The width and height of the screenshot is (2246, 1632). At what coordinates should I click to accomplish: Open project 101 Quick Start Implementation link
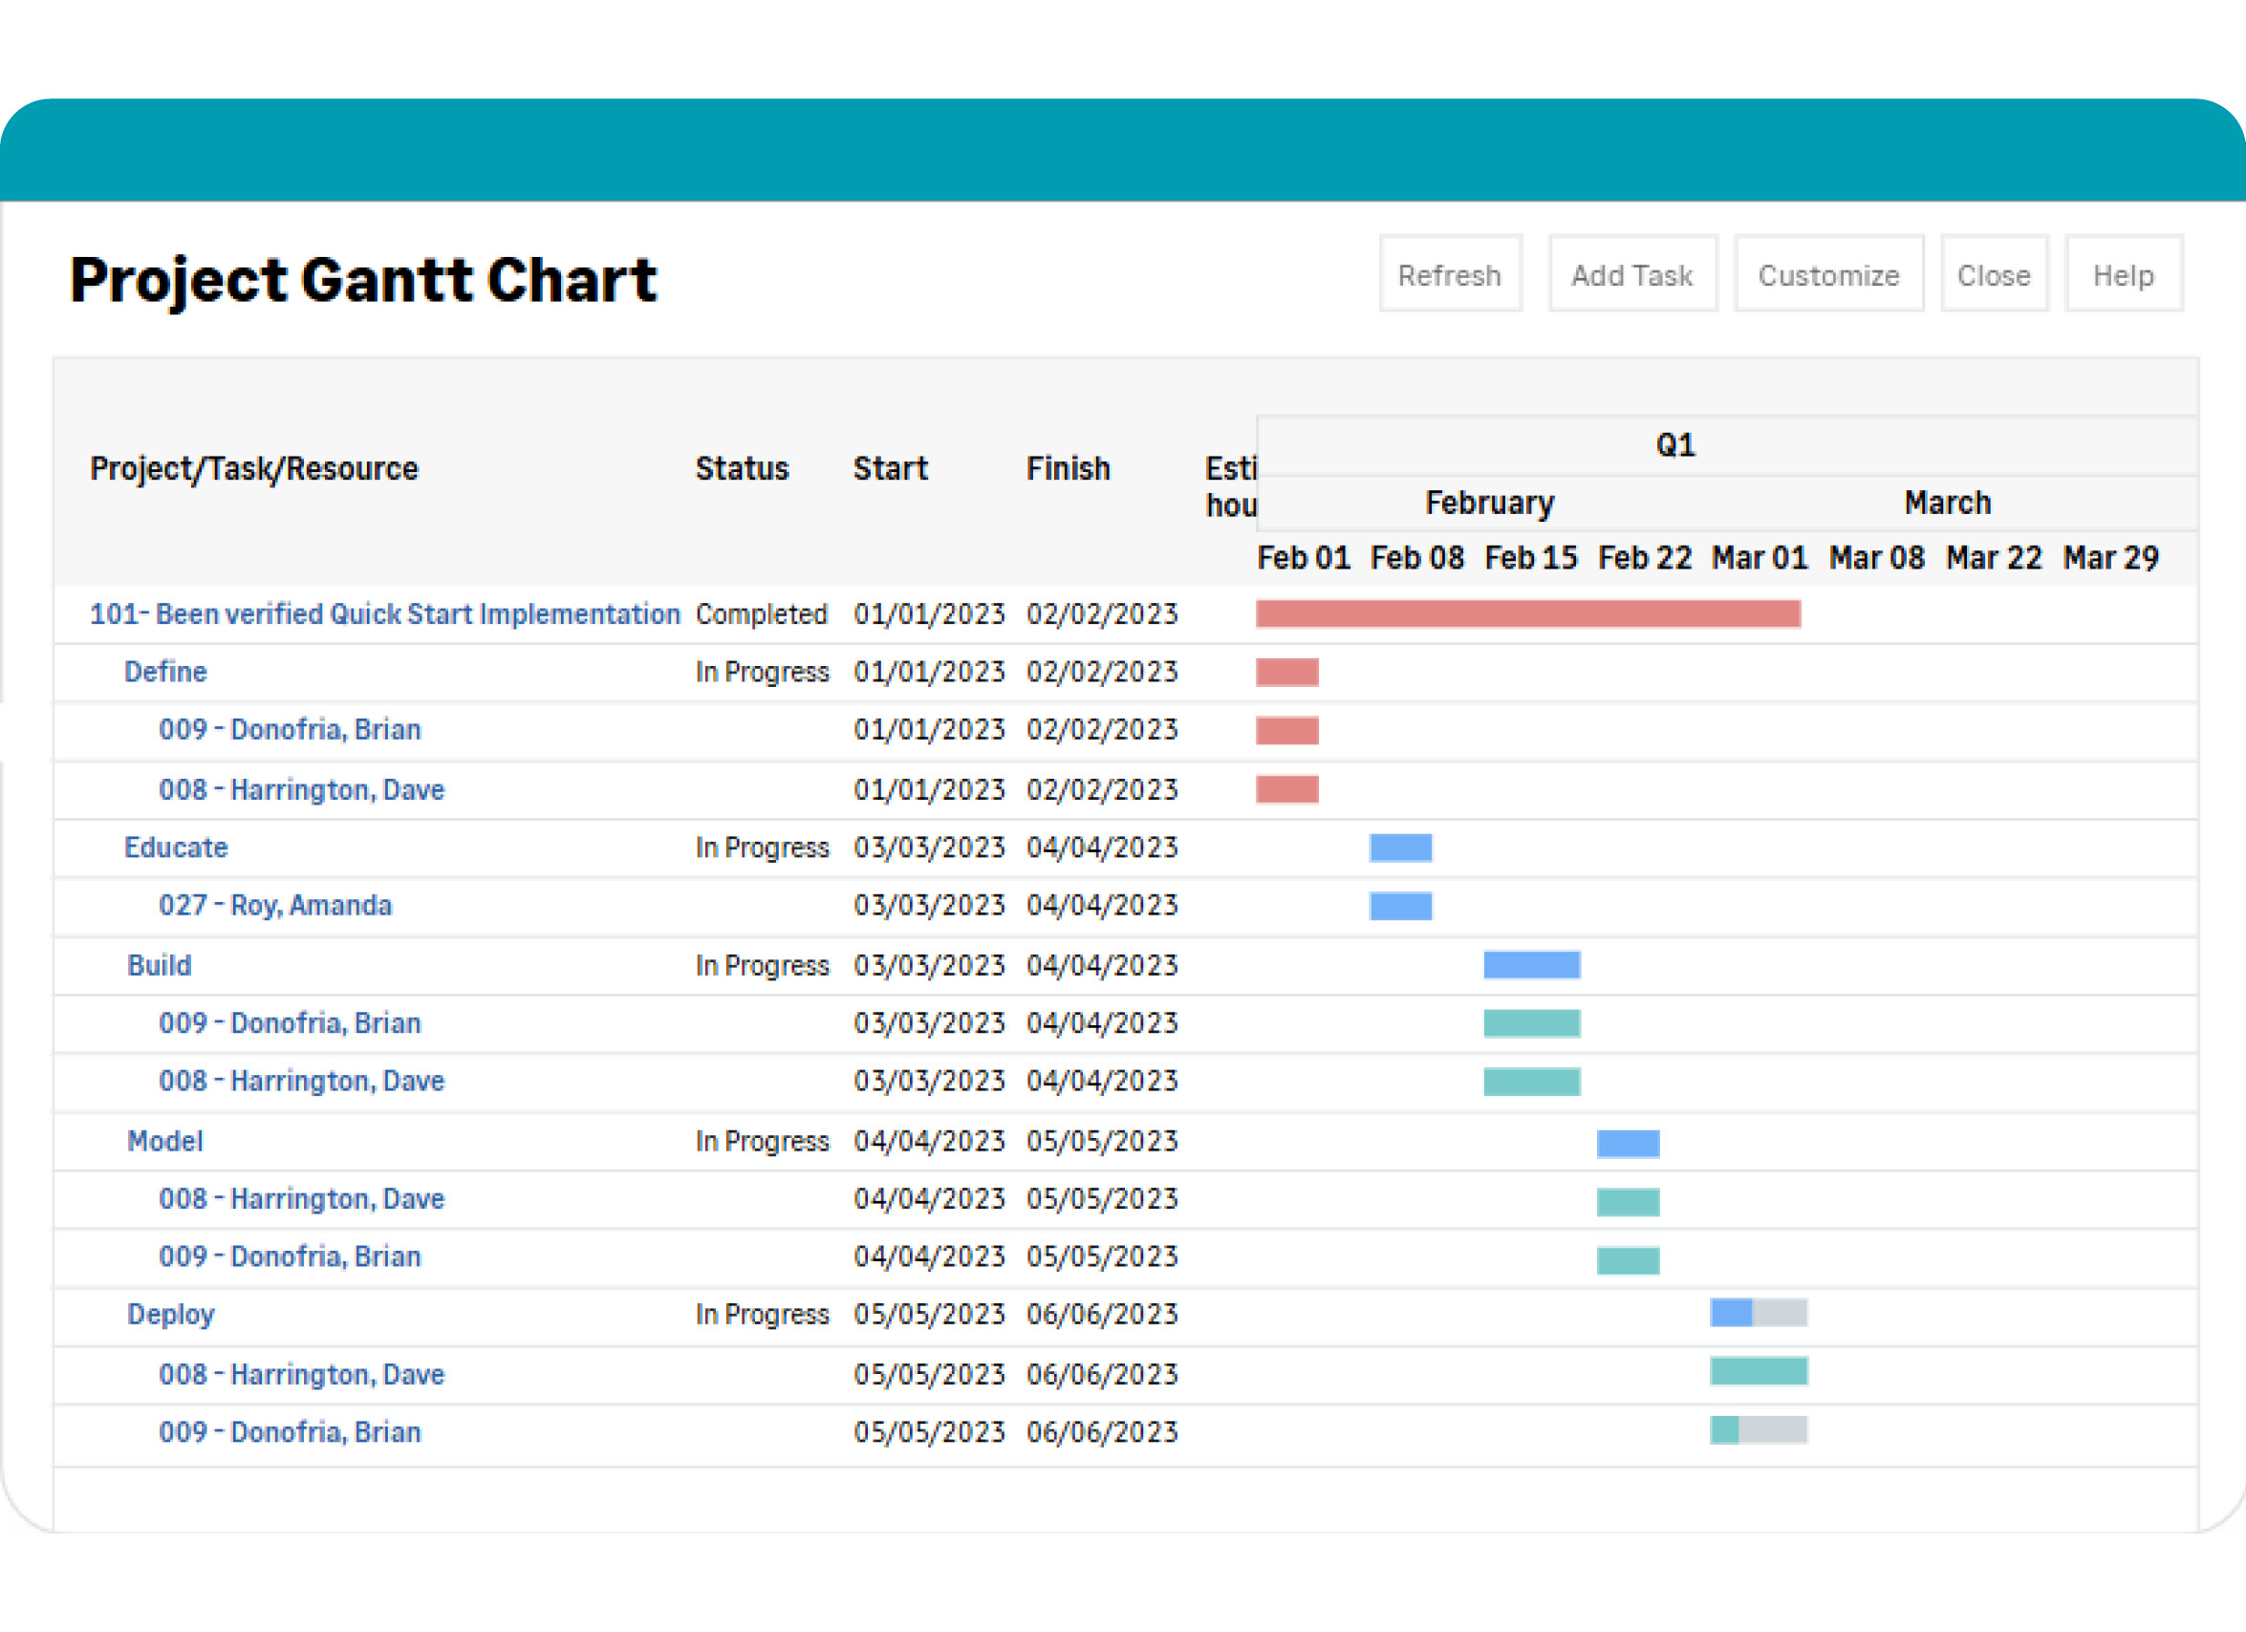coord(384,614)
